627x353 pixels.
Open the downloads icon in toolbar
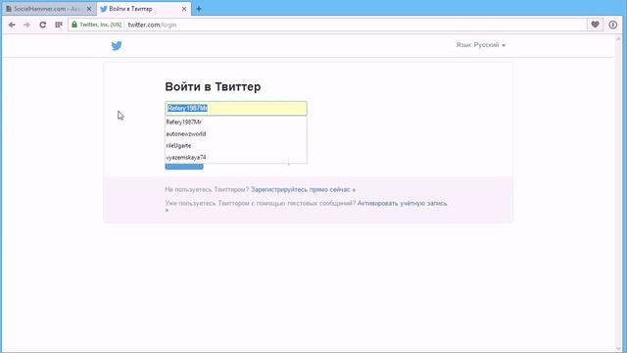coord(612,25)
